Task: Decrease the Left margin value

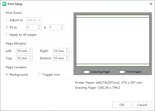Action: click(30, 52)
